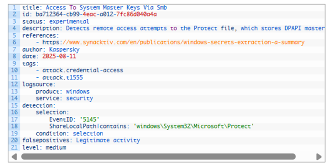Click line number 21 in the gutter
This screenshot has height=168, width=331.
point(14,147)
